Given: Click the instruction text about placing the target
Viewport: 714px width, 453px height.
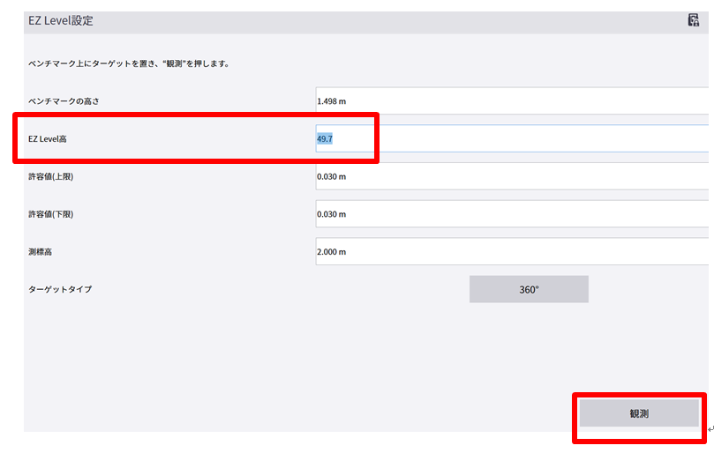Looking at the screenshot, I should 129,63.
